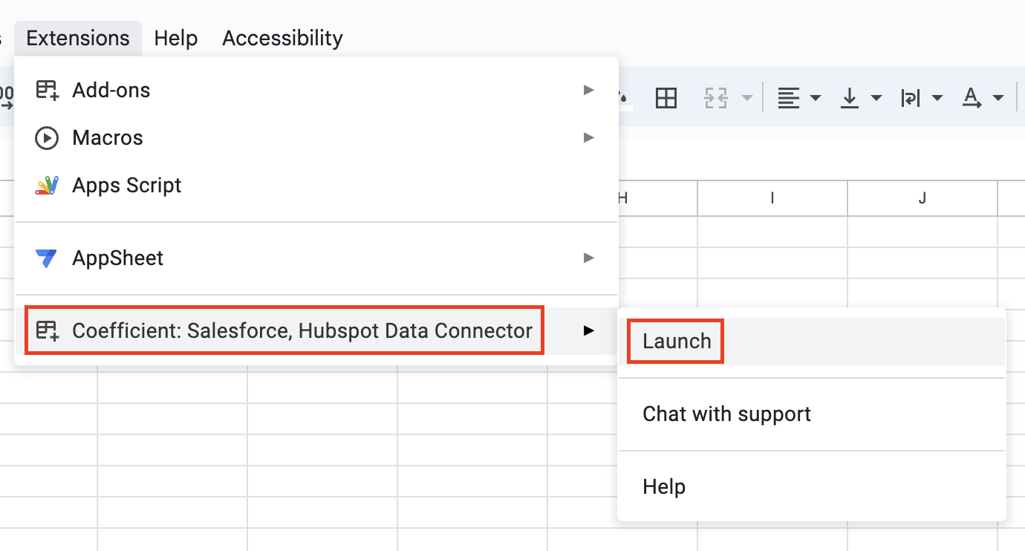Open the Vertical align dropdown arrow
This screenshot has height=551, width=1025.
click(876, 98)
